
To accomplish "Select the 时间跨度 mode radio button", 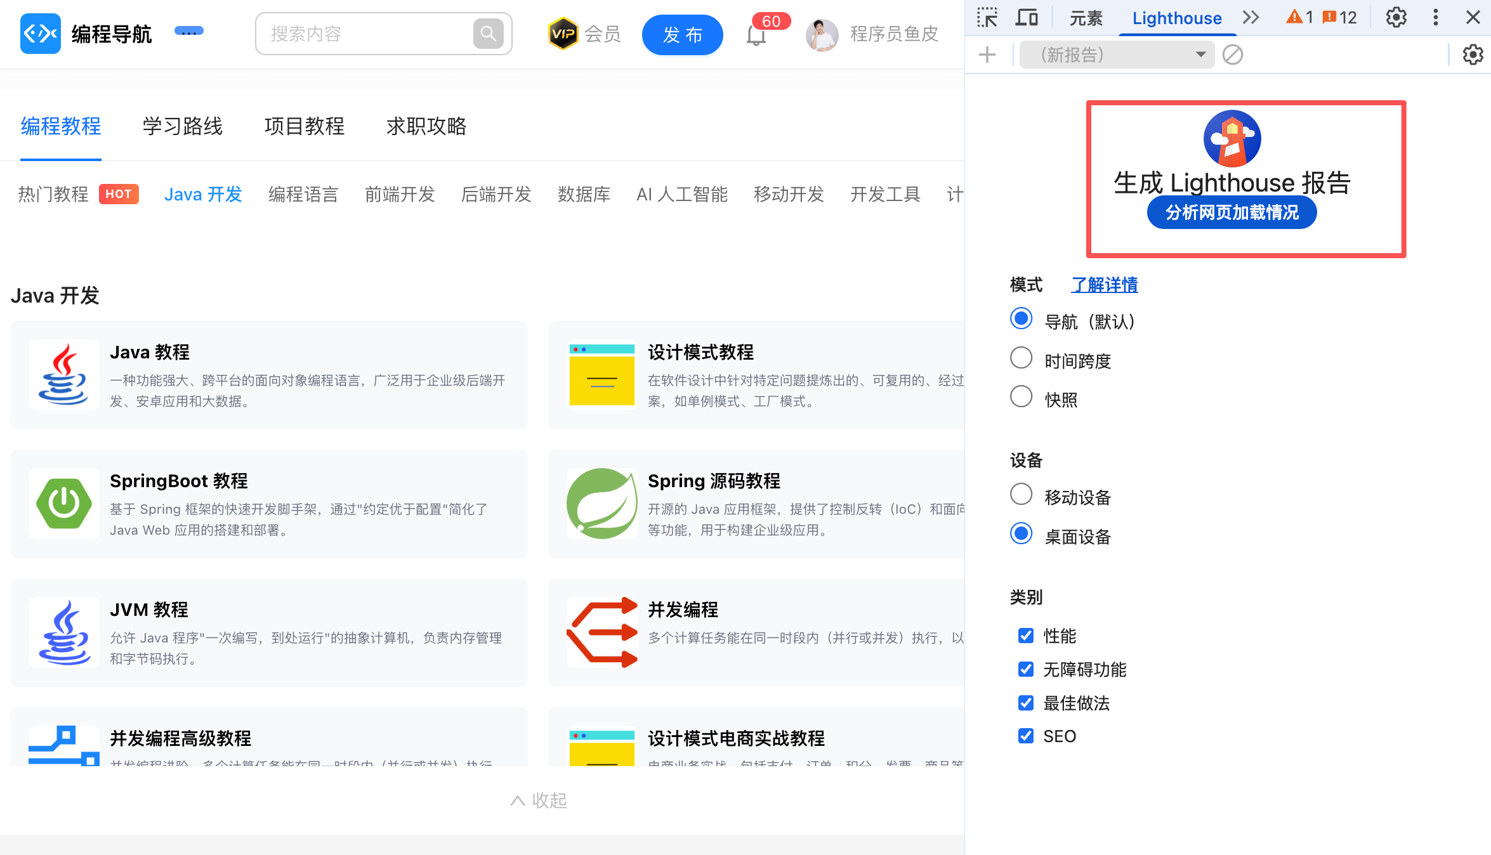I will [x=1021, y=358].
